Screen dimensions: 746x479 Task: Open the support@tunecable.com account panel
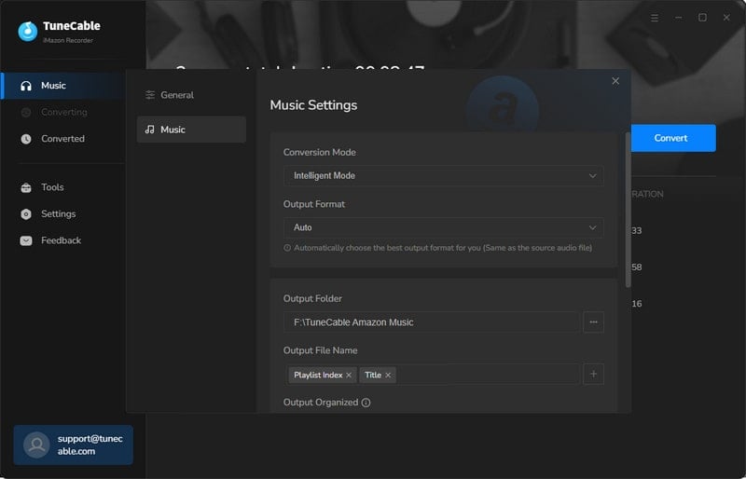pyautogui.click(x=74, y=445)
